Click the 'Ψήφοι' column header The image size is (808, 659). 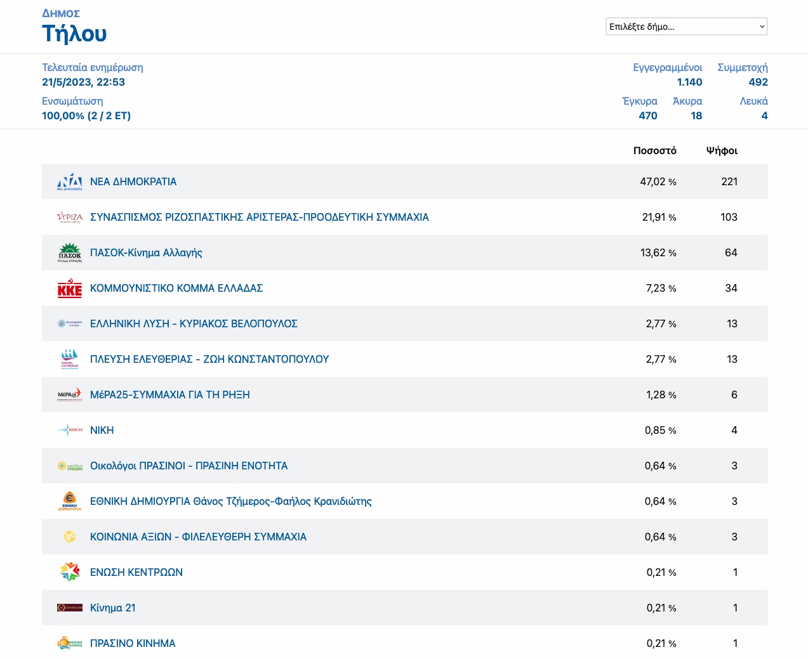point(722,150)
